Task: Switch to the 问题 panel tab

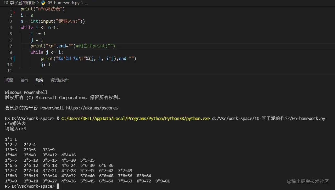Action: [x=9, y=80]
